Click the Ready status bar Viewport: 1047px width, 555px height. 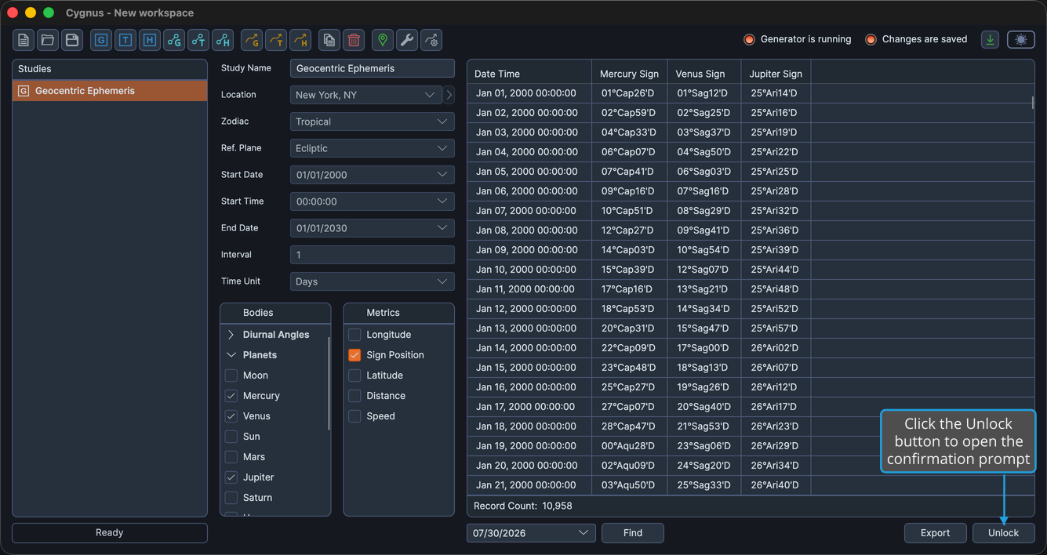point(110,533)
